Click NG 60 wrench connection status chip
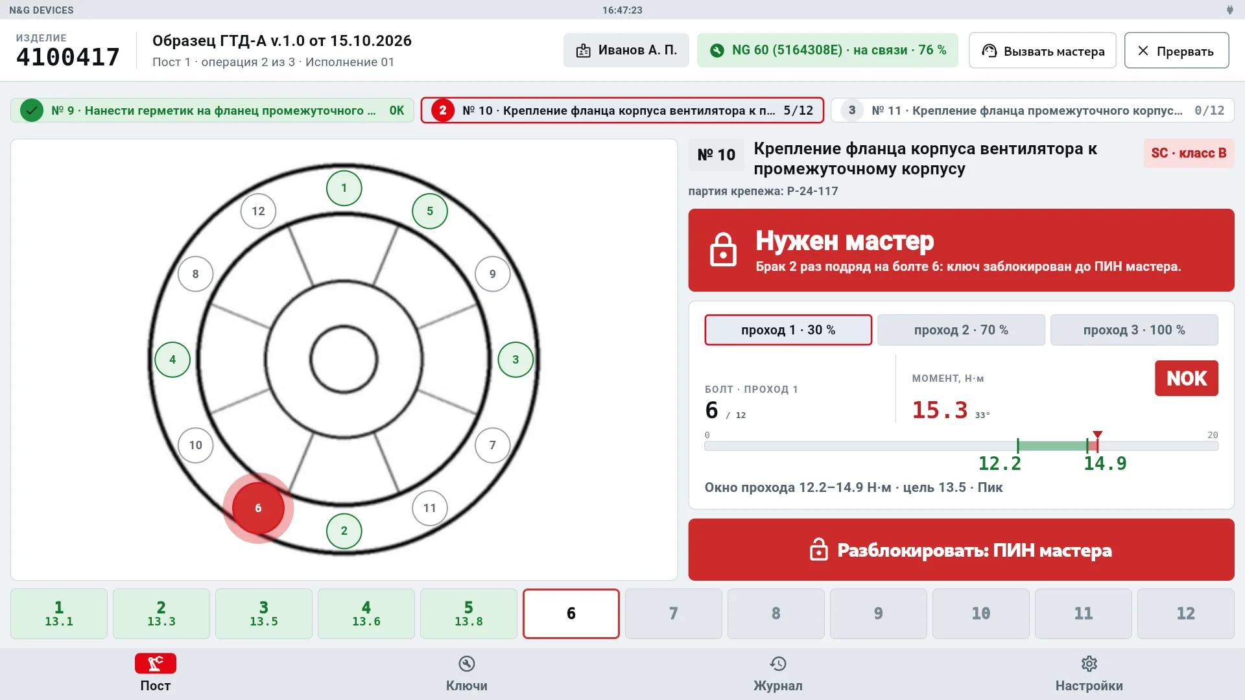 coord(827,51)
